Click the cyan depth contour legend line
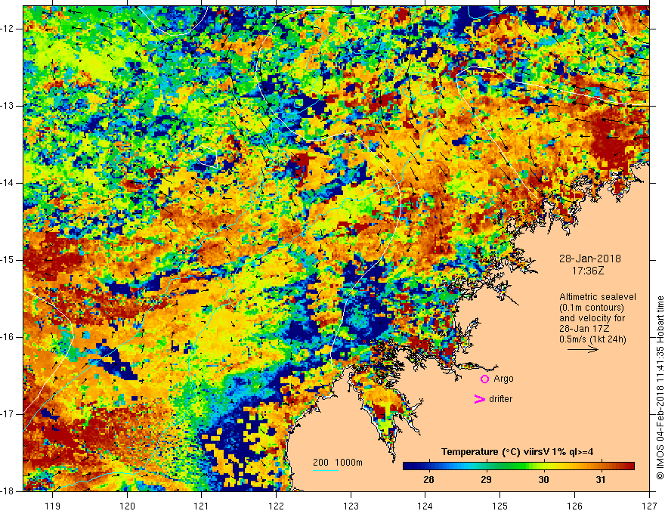 (x=326, y=470)
